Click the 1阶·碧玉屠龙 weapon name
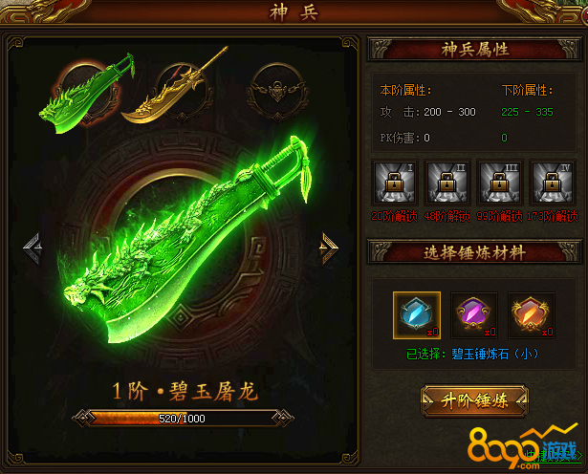Image resolution: width=588 pixels, height=474 pixels. point(185,391)
